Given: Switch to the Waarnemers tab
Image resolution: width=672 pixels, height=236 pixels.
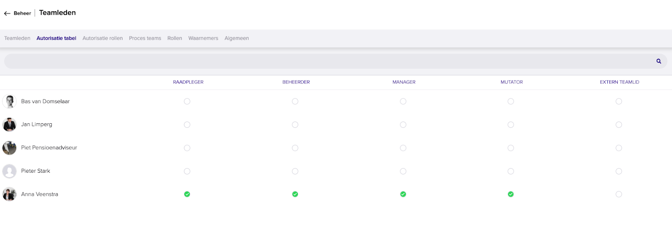Looking at the screenshot, I should click(x=203, y=38).
